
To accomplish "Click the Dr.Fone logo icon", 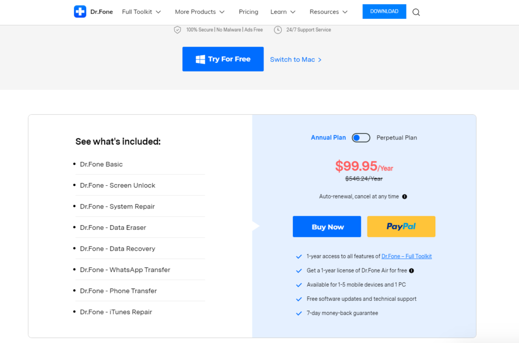I will (80, 12).
